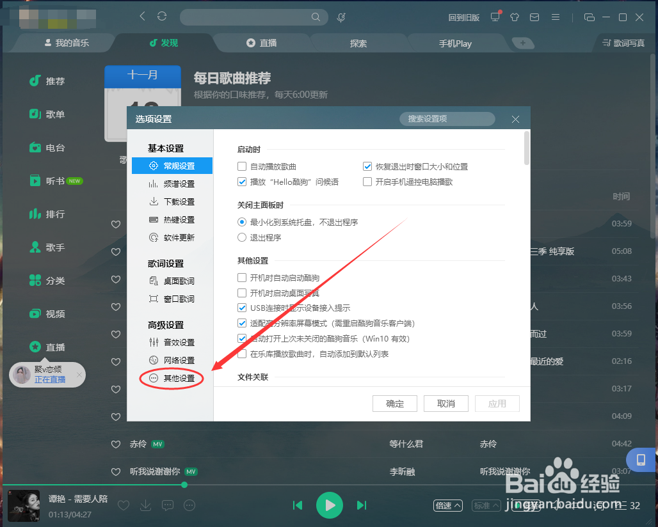Open 桌面歌词 settings
The height and width of the screenshot is (527, 658).
pyautogui.click(x=172, y=281)
